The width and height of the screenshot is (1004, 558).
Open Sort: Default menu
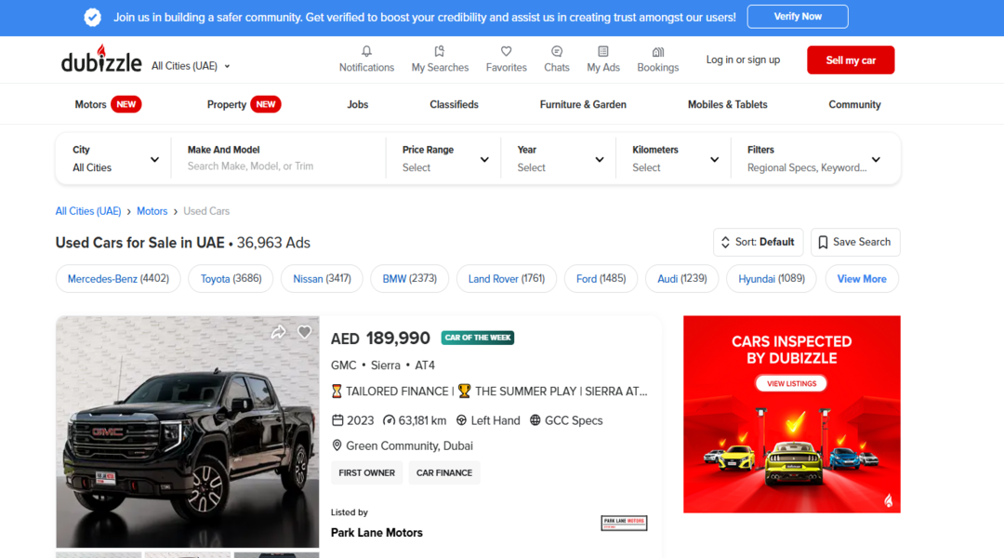click(x=759, y=242)
